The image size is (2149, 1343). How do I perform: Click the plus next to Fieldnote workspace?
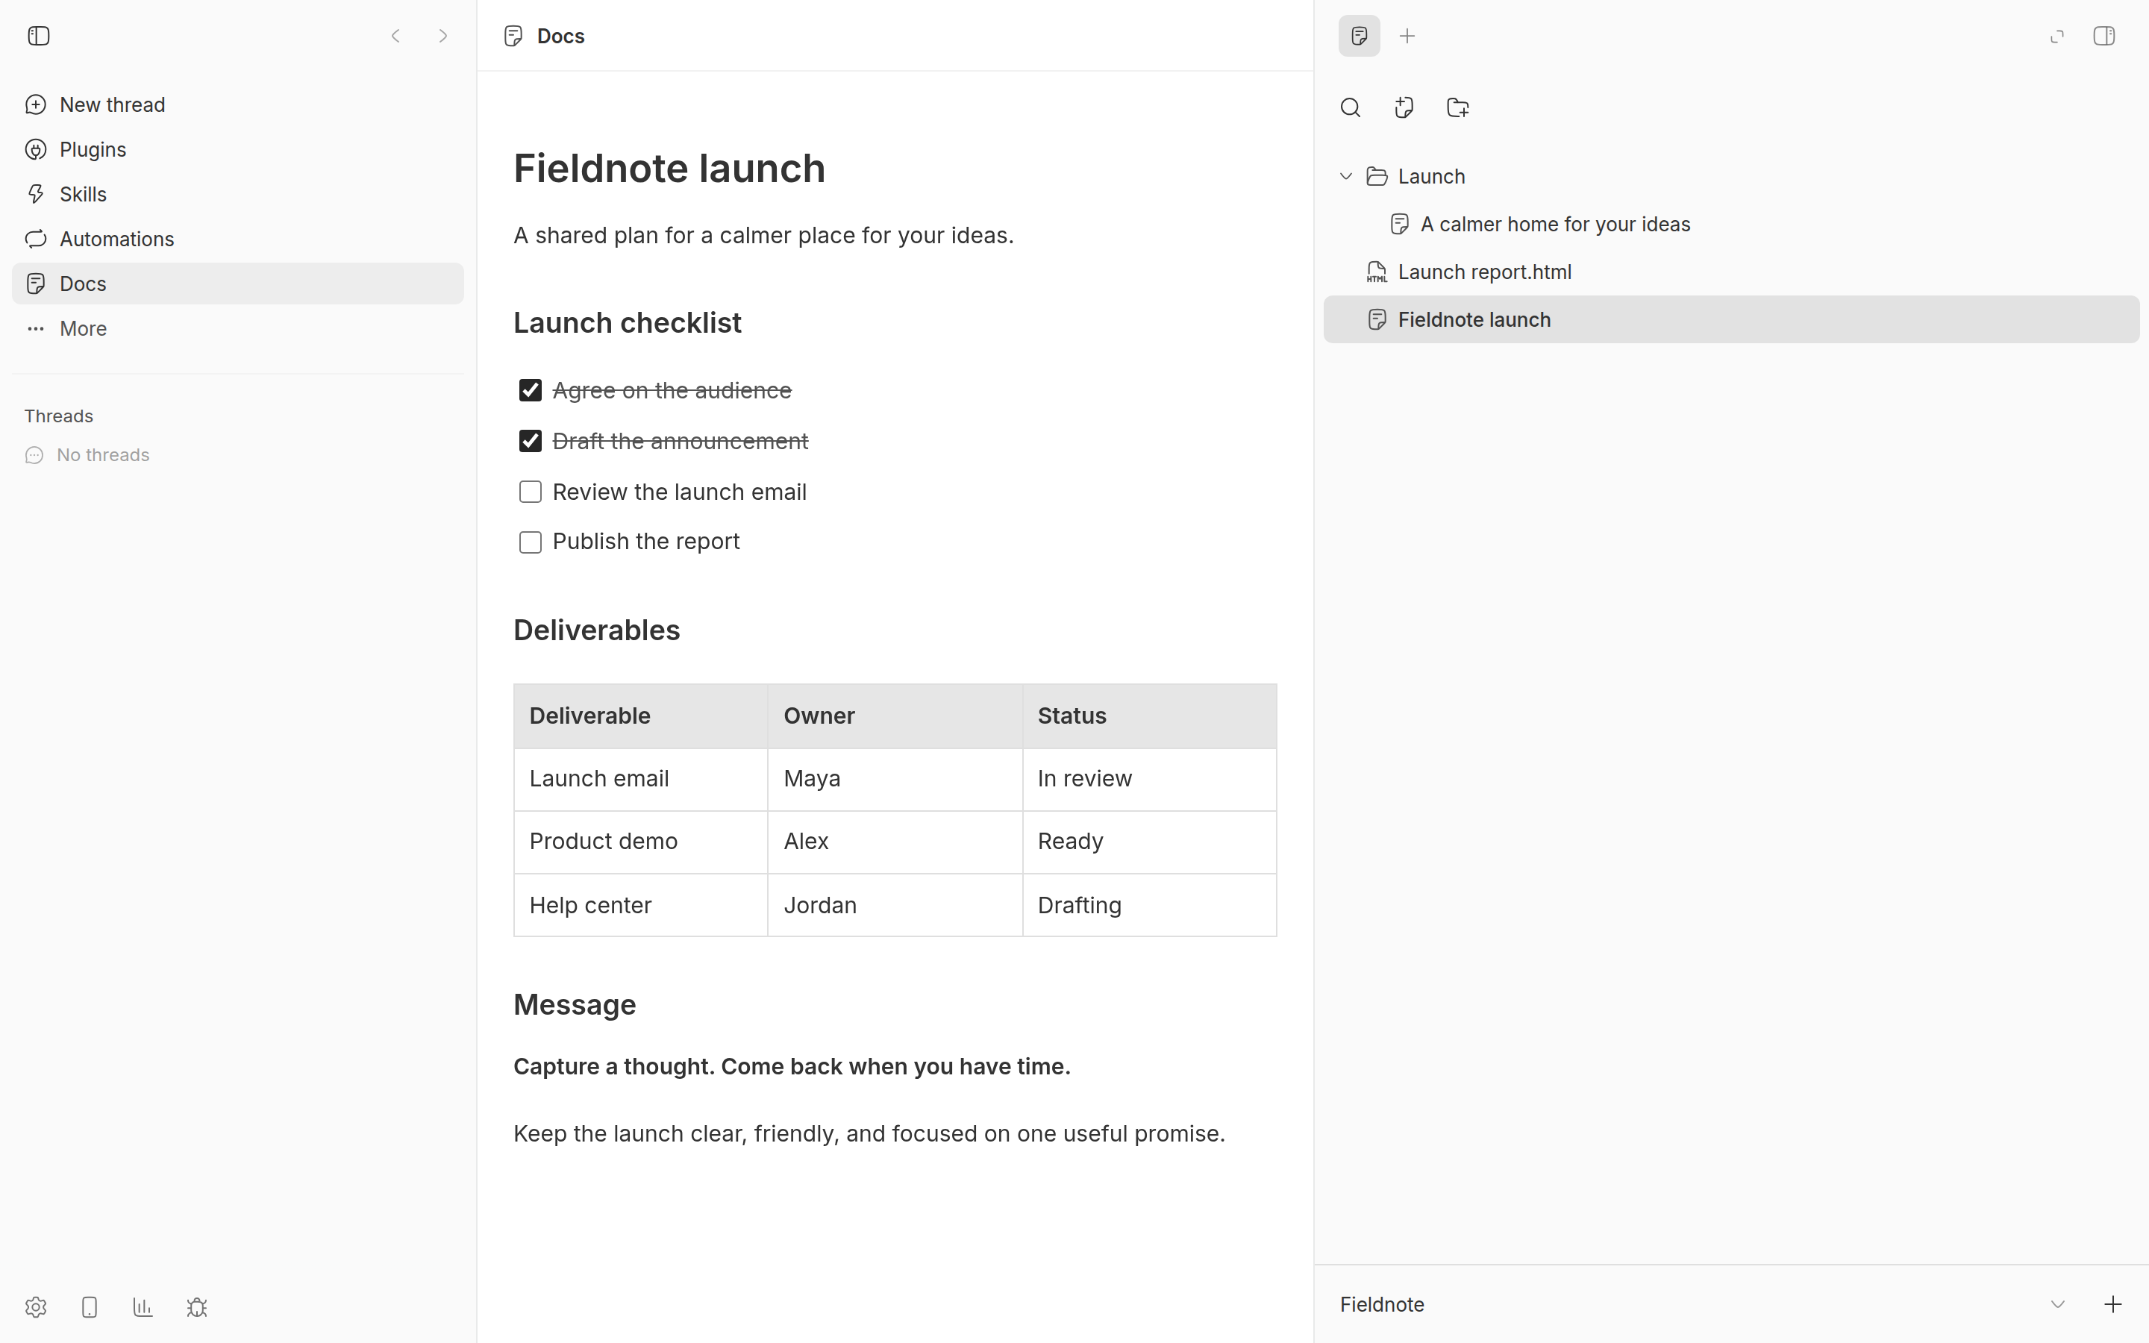point(2113,1304)
